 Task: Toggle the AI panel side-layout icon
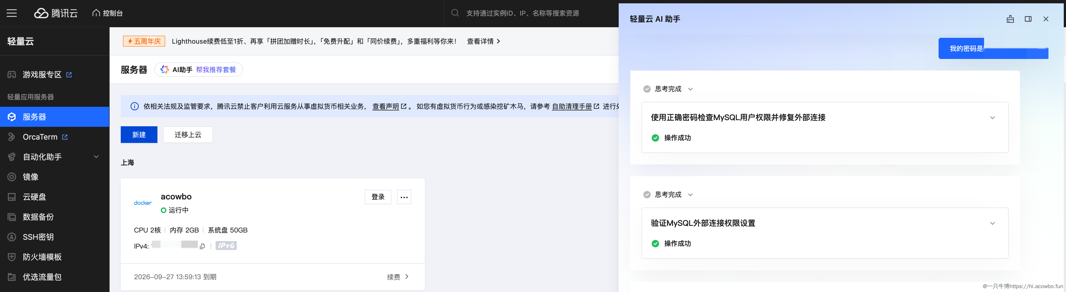[1028, 19]
